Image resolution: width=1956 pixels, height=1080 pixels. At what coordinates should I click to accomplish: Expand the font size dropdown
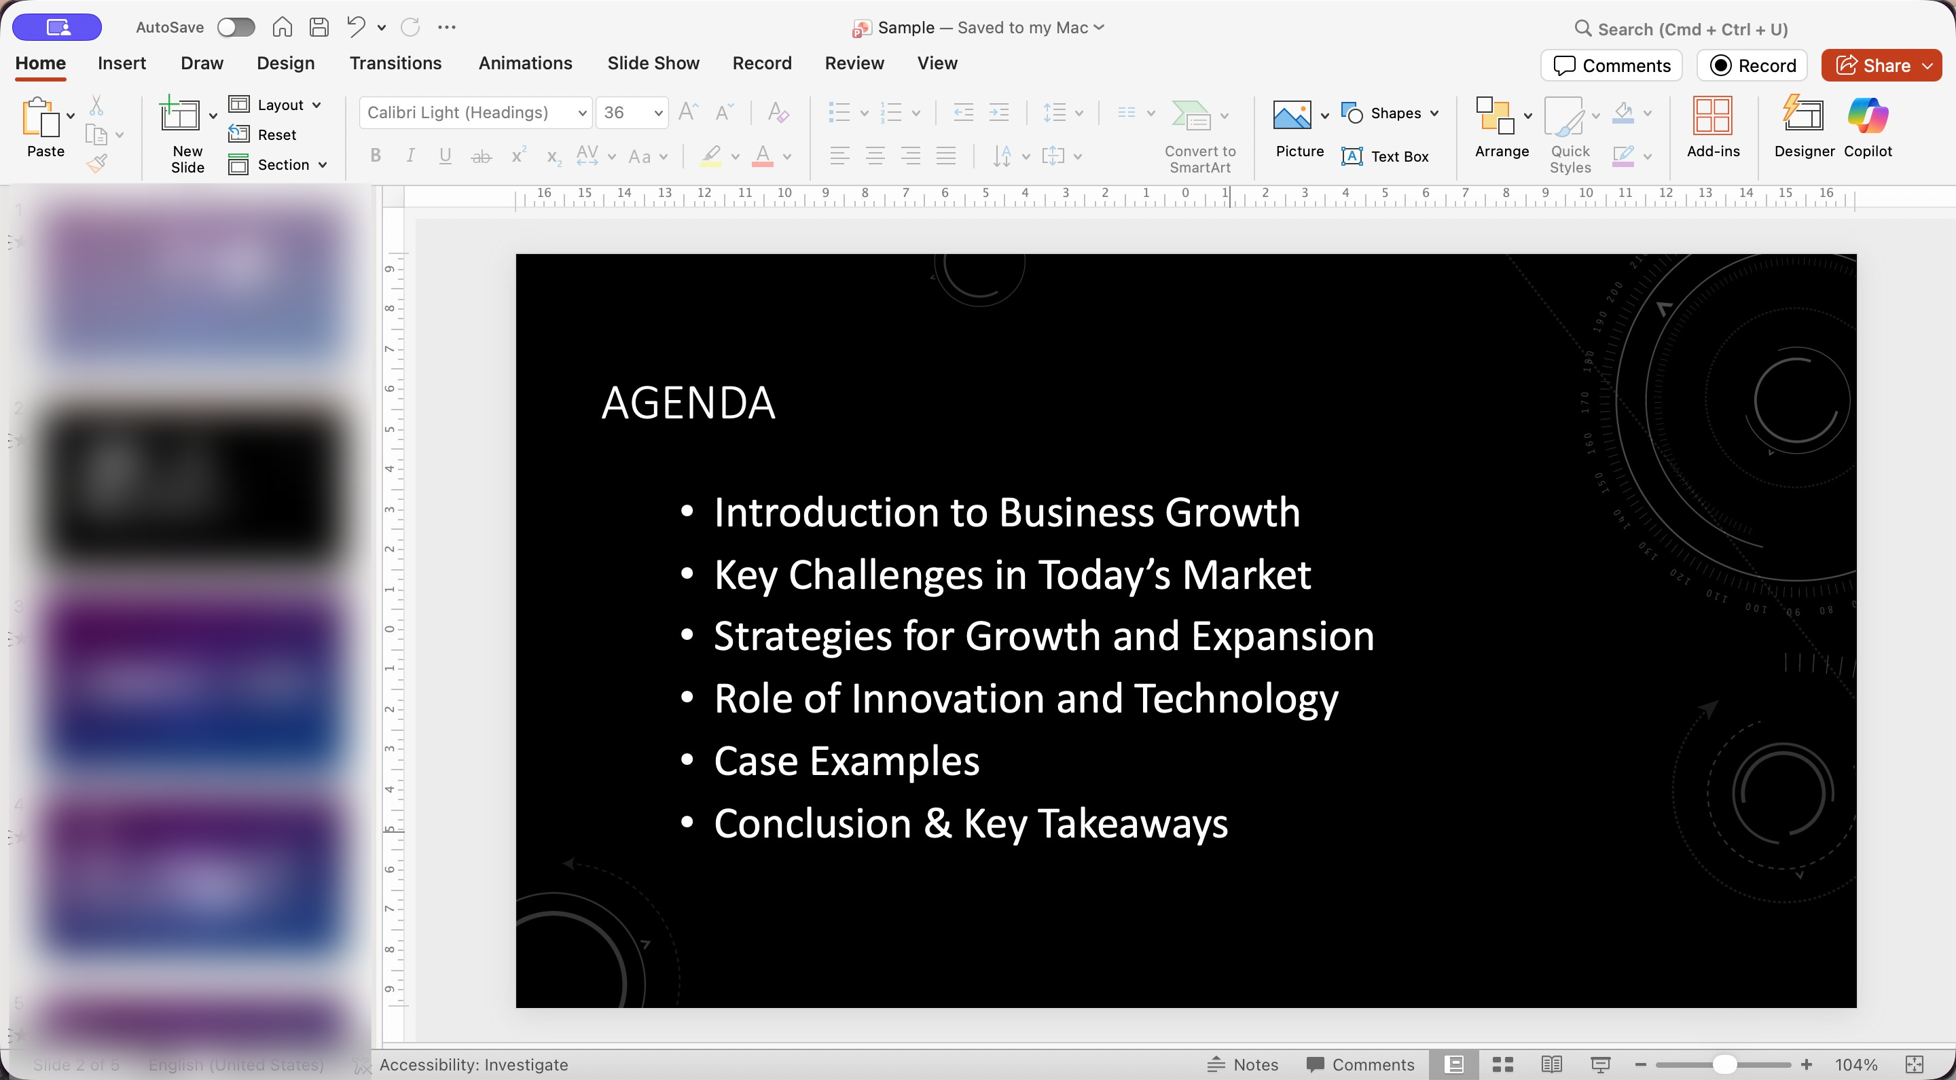[x=657, y=113]
